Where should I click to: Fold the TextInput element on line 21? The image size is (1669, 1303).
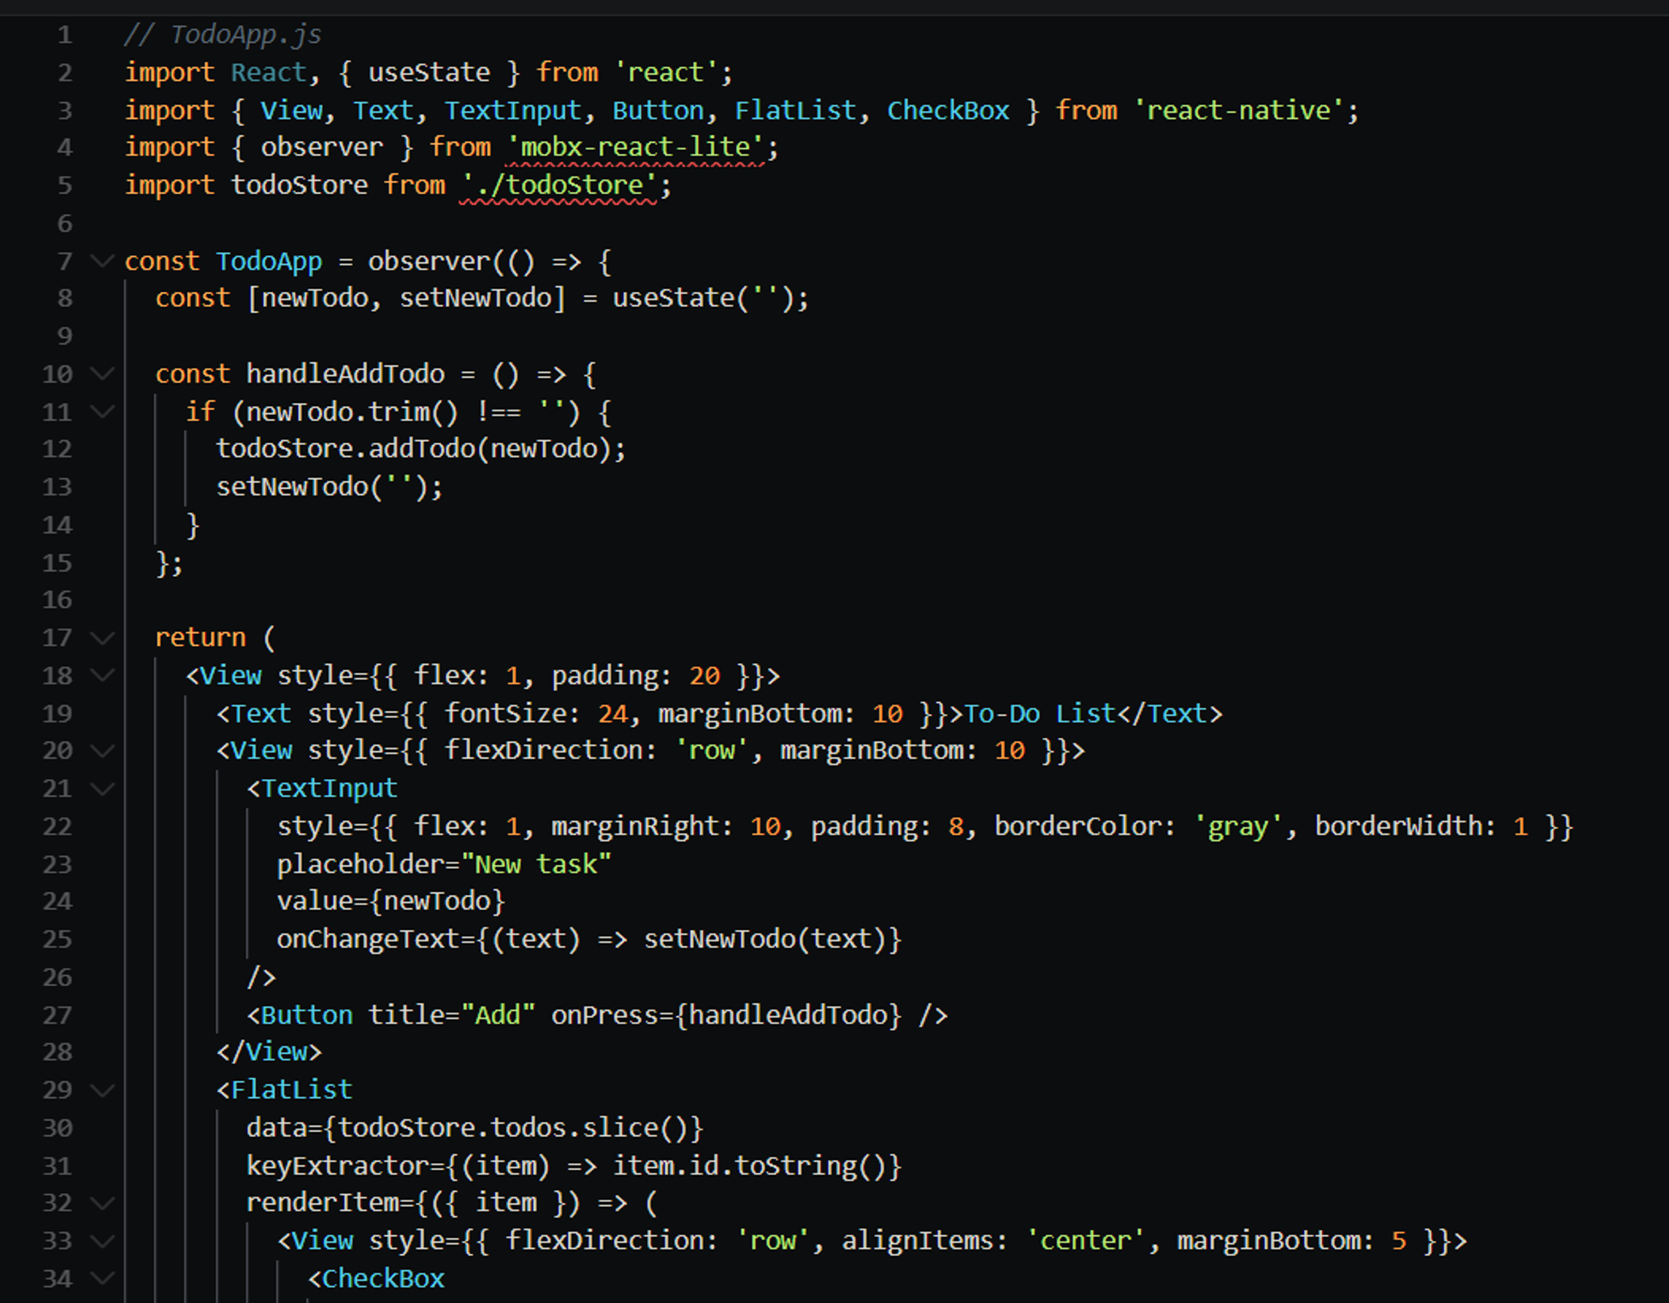tap(102, 789)
